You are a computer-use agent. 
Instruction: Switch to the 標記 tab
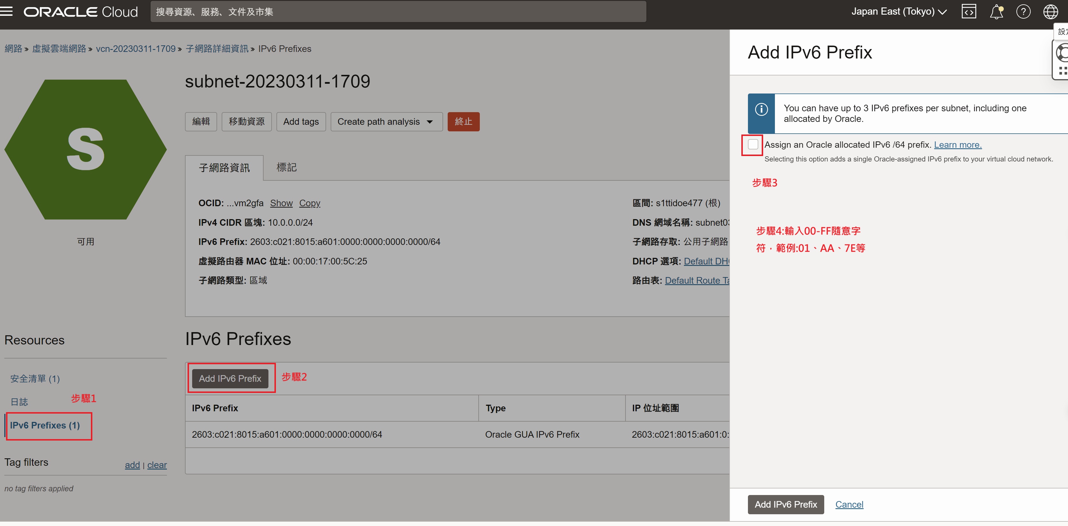pyautogui.click(x=286, y=167)
